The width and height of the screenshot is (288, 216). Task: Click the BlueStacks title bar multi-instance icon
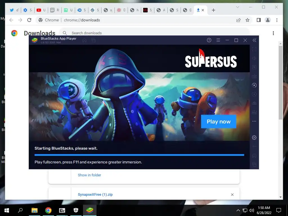93,40
